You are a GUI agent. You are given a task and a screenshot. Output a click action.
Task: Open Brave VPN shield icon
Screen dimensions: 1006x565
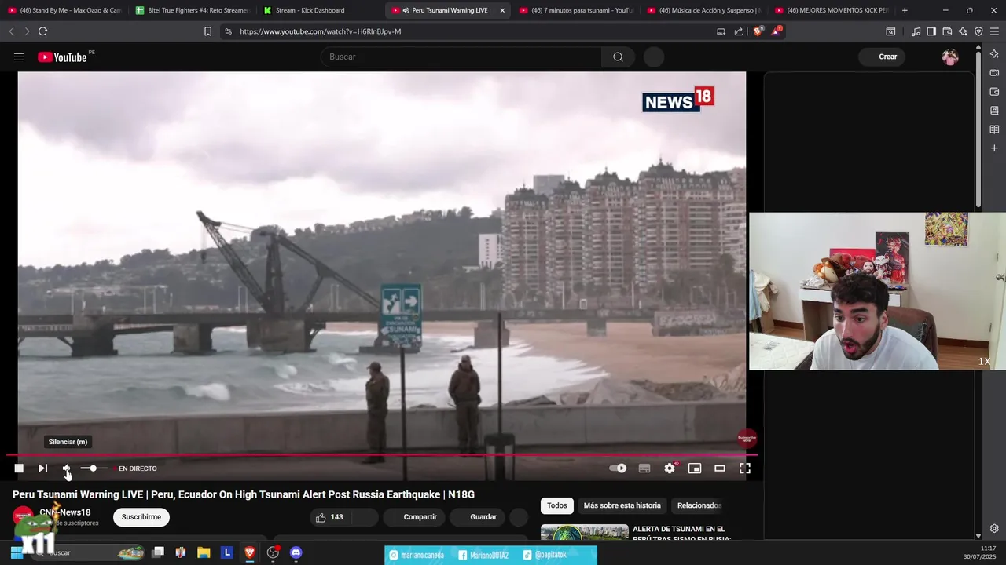(978, 31)
